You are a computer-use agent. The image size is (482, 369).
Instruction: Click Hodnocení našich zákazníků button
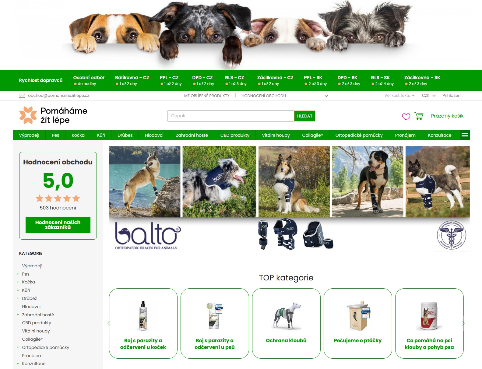click(x=58, y=225)
